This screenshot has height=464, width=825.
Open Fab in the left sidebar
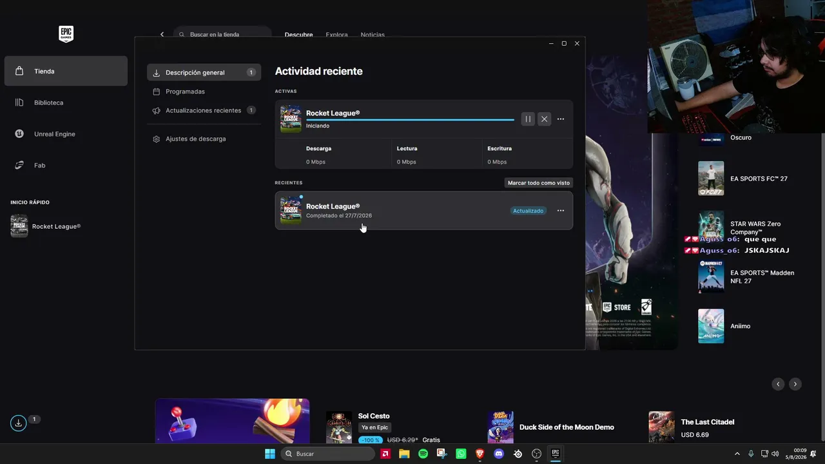coord(66,166)
